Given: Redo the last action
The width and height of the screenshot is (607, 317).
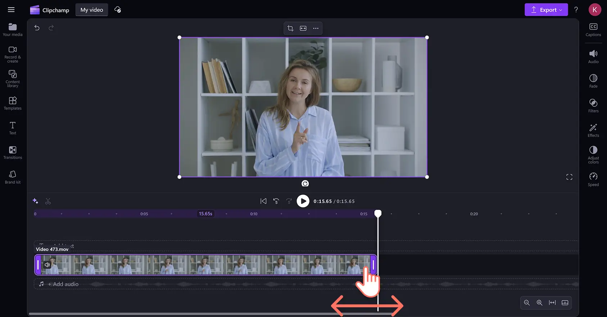Looking at the screenshot, I should [51, 28].
